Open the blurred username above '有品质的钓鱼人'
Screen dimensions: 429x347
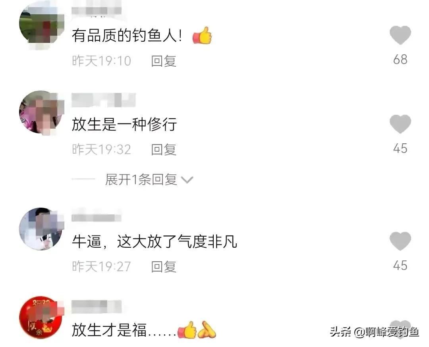pos(96,10)
